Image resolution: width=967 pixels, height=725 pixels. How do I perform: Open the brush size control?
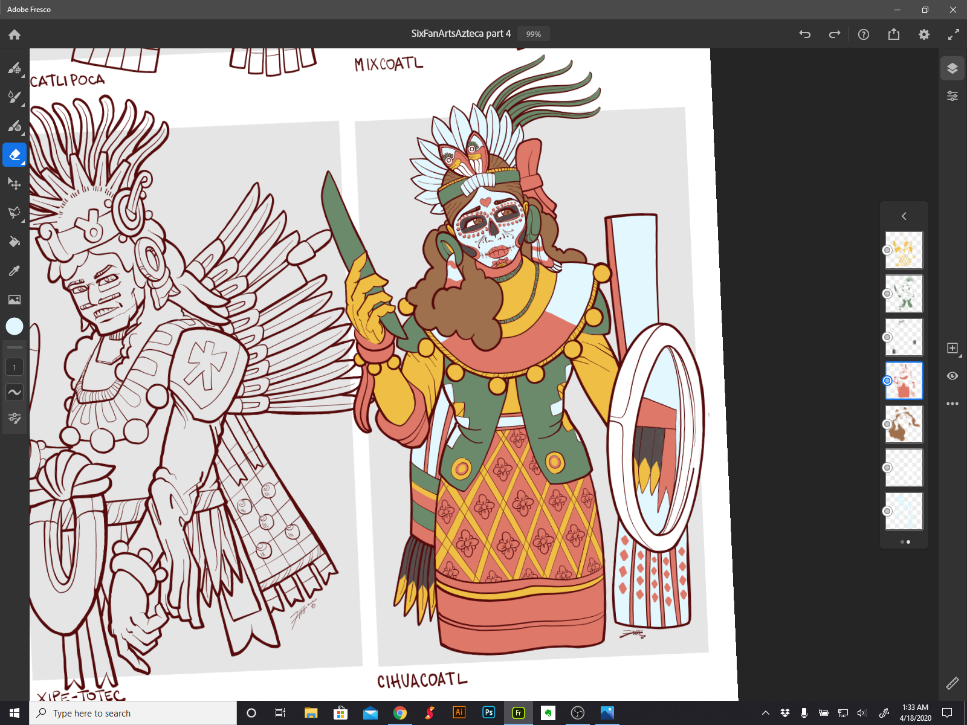click(15, 367)
